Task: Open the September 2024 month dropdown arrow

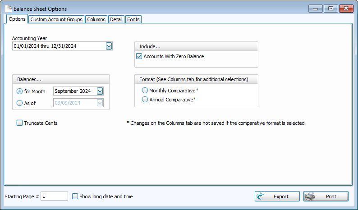Action: click(x=100, y=91)
